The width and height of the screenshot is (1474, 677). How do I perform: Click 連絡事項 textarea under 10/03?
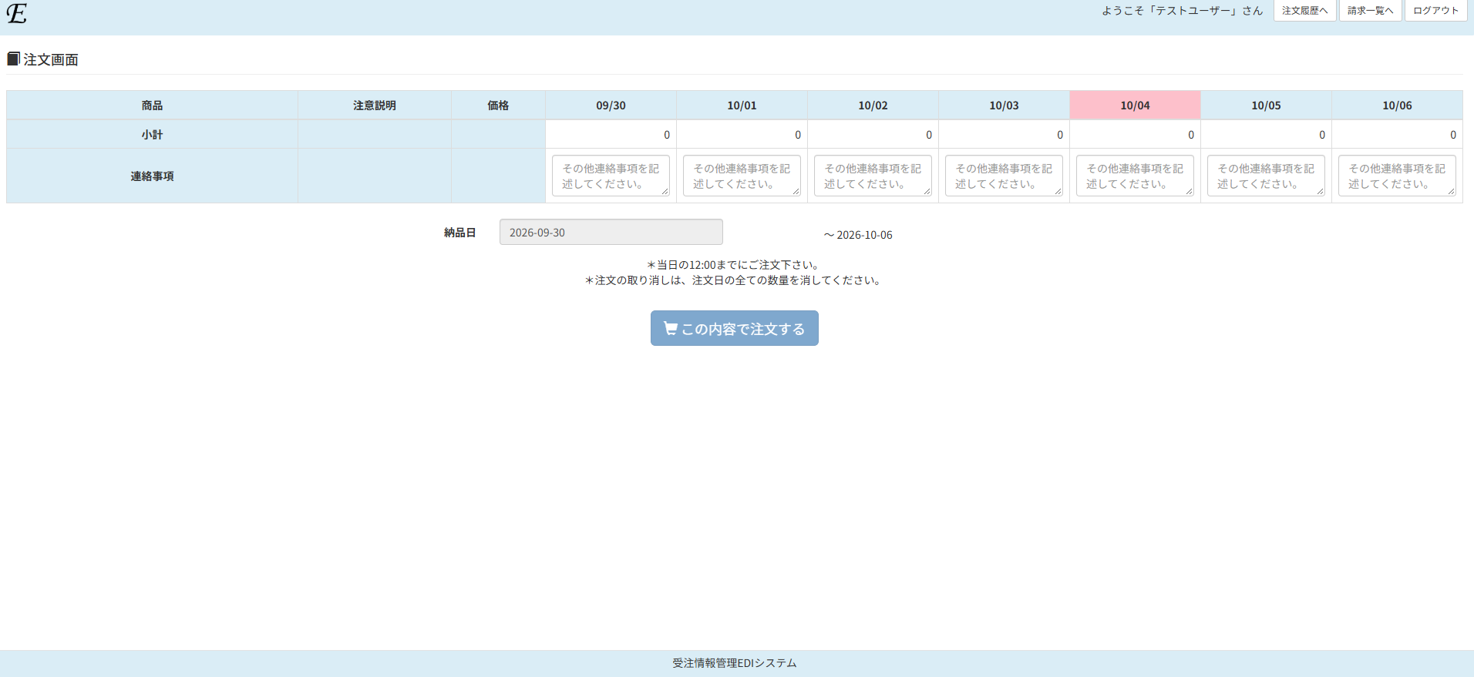click(1004, 176)
